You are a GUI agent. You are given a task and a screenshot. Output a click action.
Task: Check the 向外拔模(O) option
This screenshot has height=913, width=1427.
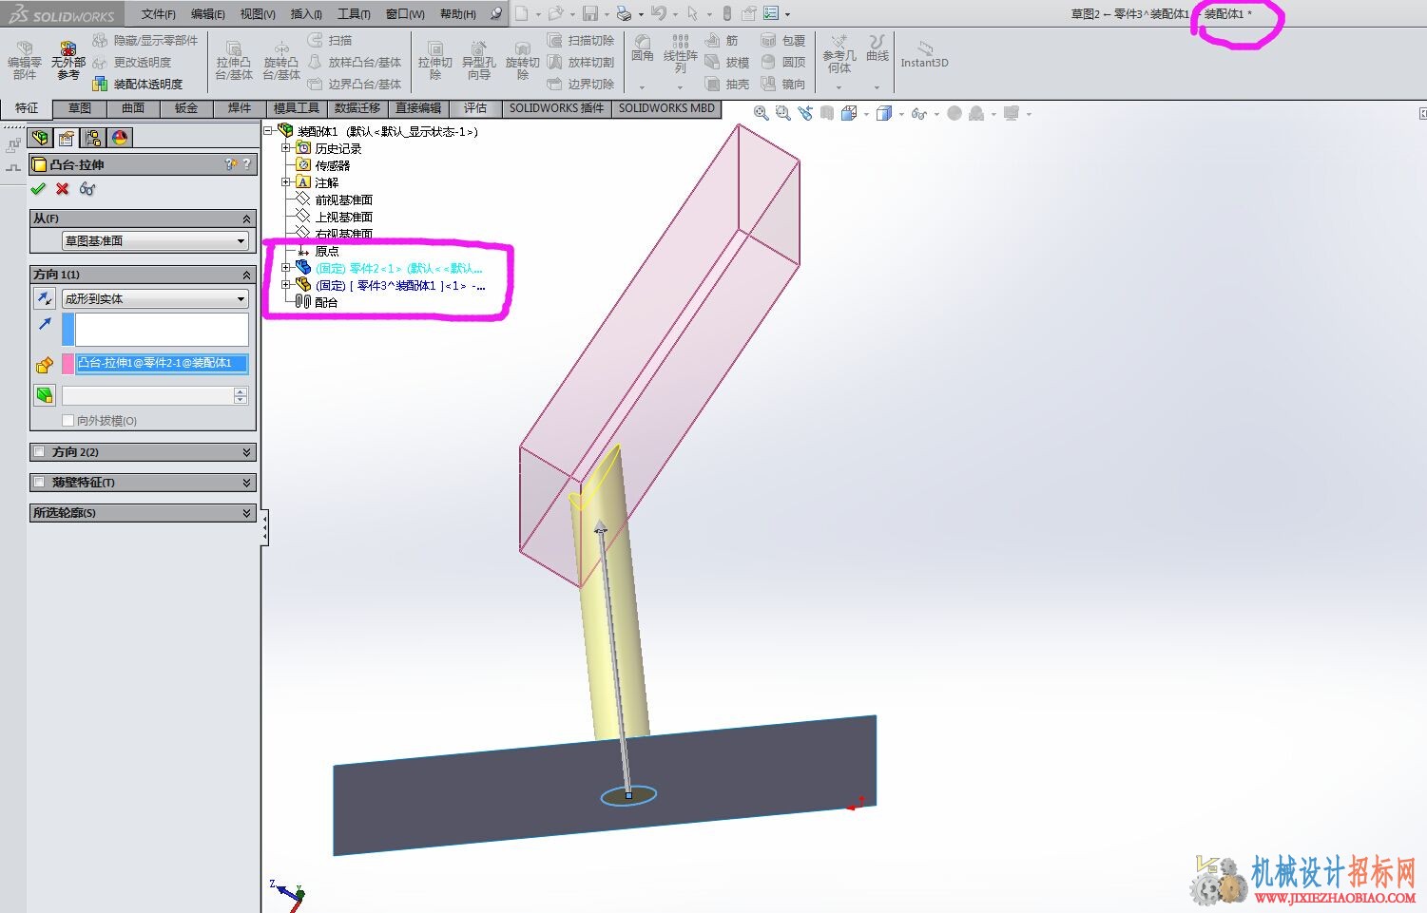(x=67, y=420)
